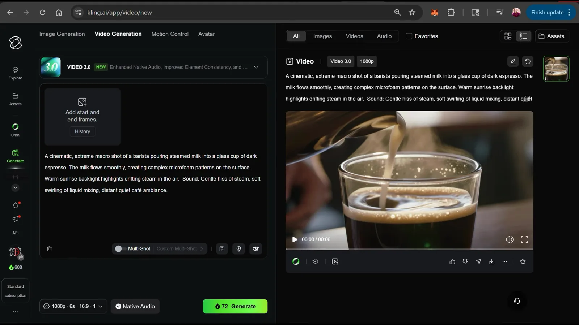The width and height of the screenshot is (579, 325).
Task: Delete prompt with trash icon
Action: (x=50, y=249)
